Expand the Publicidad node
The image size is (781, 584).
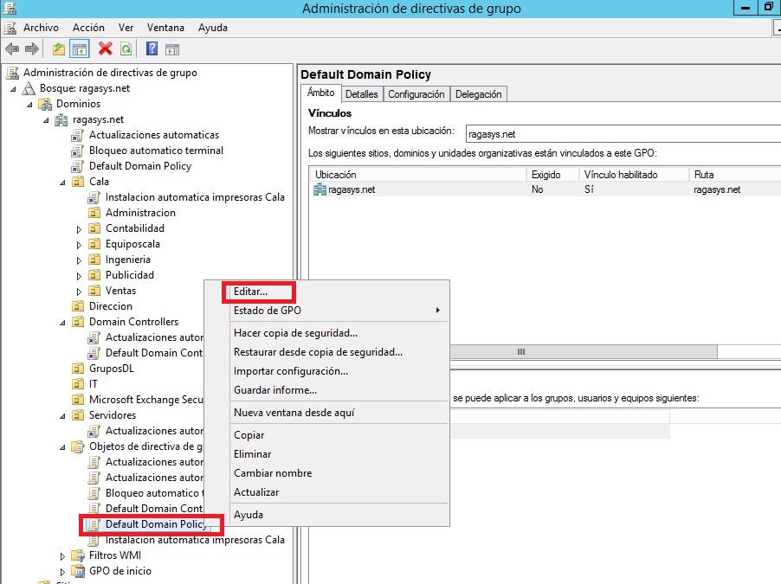(x=79, y=276)
